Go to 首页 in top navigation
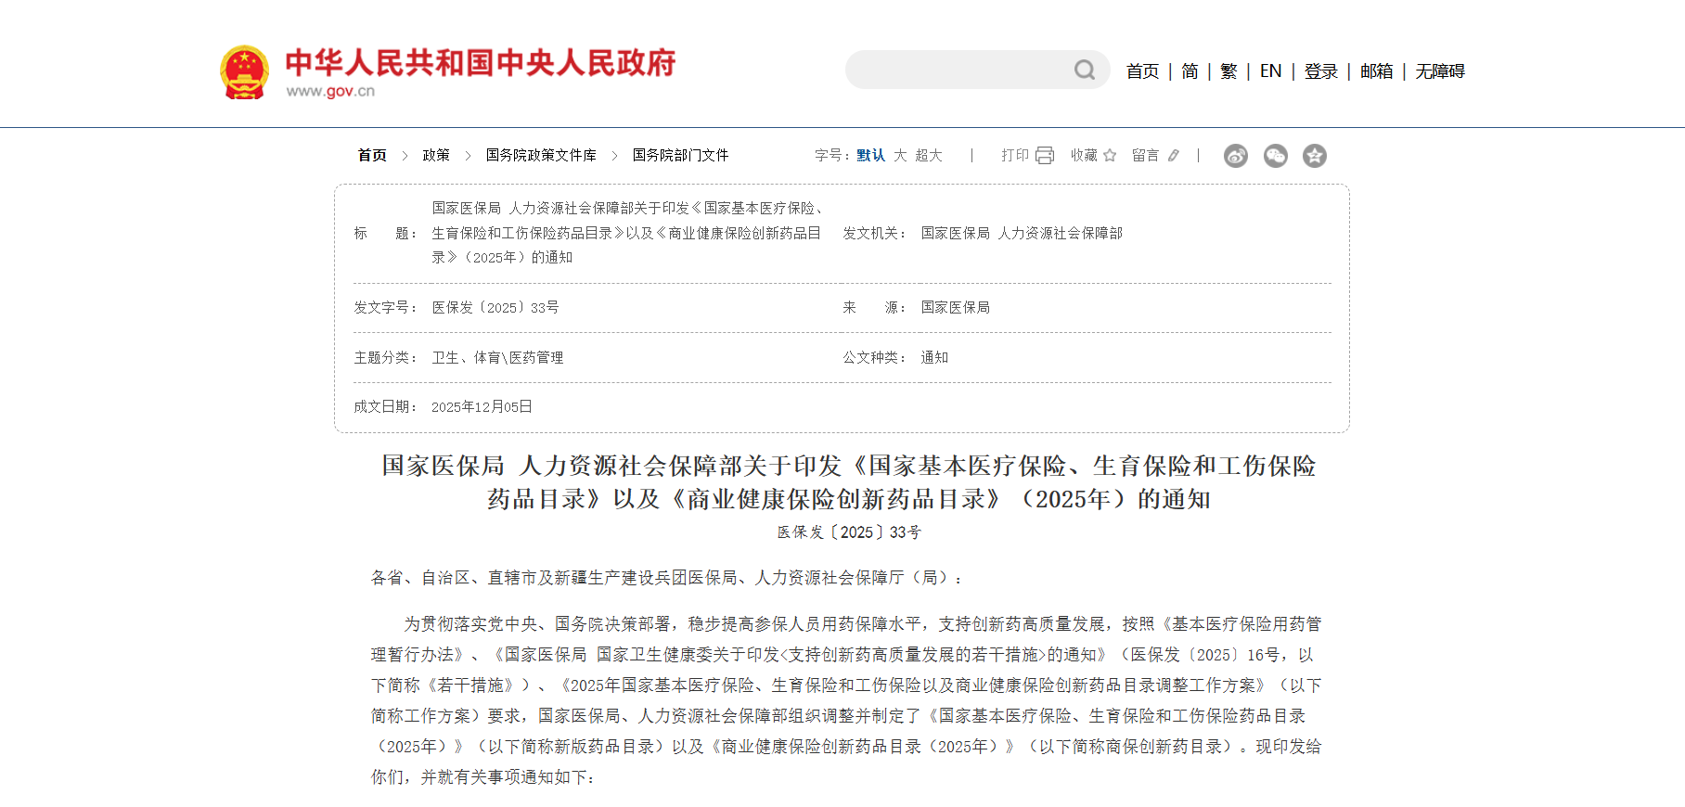Screen dimensions: 1685x807 pos(1142,71)
